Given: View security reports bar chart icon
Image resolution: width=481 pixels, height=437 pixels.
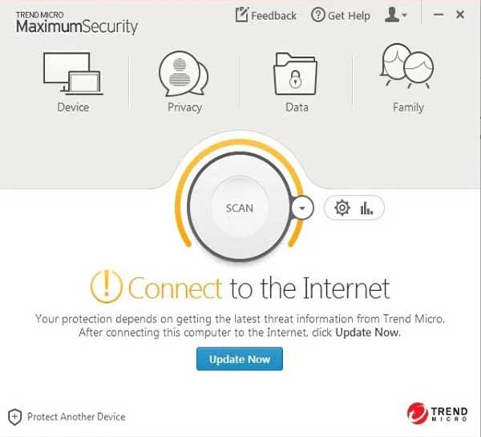Looking at the screenshot, I should pos(366,208).
